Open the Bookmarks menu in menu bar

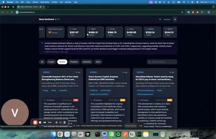[x=45, y=2]
